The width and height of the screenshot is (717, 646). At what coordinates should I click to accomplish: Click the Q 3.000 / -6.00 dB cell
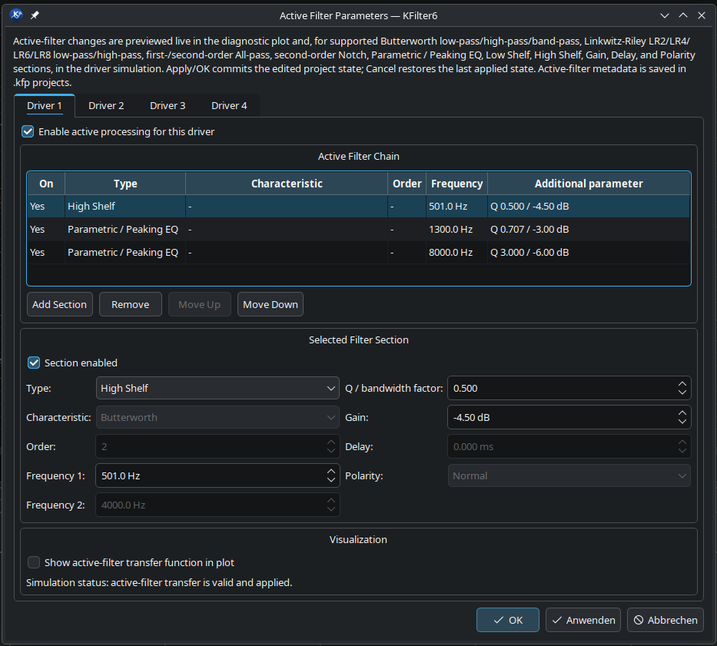[x=589, y=253]
